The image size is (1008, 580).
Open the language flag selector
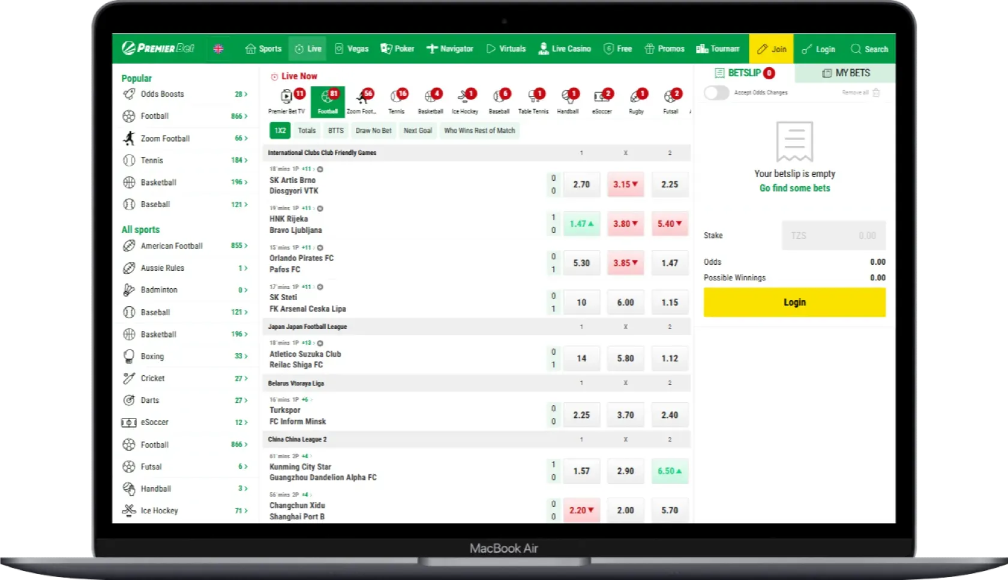tap(218, 49)
